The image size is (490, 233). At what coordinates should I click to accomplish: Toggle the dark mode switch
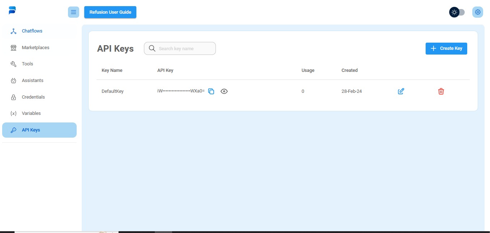[x=457, y=12]
